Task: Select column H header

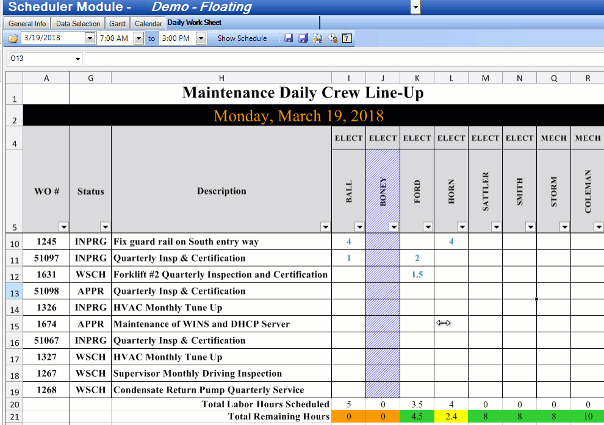Action: tap(221, 78)
